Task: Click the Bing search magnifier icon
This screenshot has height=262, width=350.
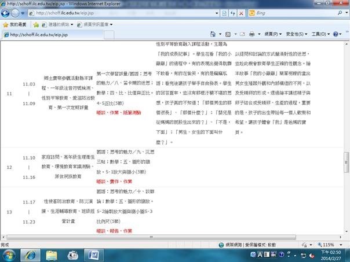Action: pos(341,12)
